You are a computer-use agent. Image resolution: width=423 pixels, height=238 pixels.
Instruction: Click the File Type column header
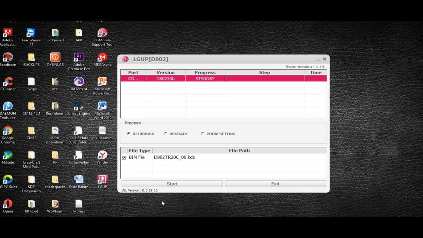coord(139,150)
